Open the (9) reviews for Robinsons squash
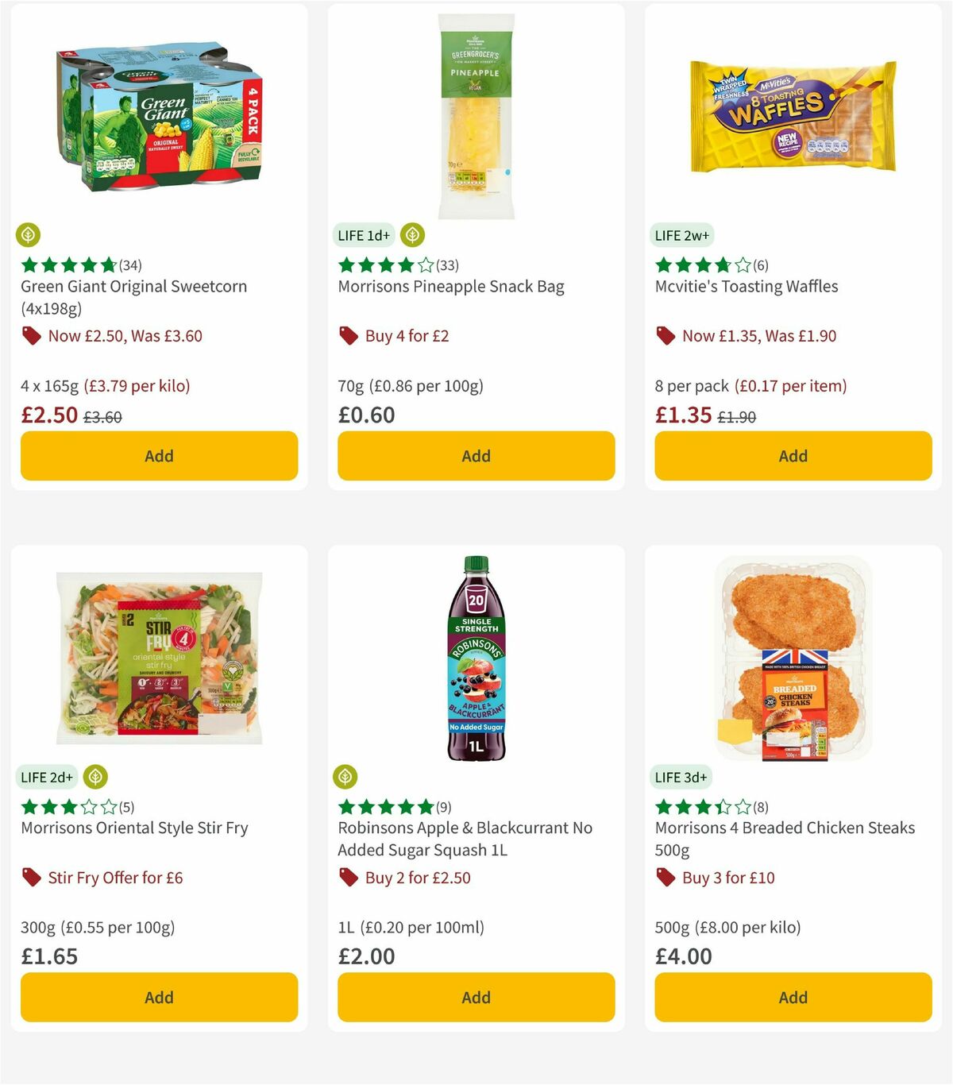 point(444,806)
